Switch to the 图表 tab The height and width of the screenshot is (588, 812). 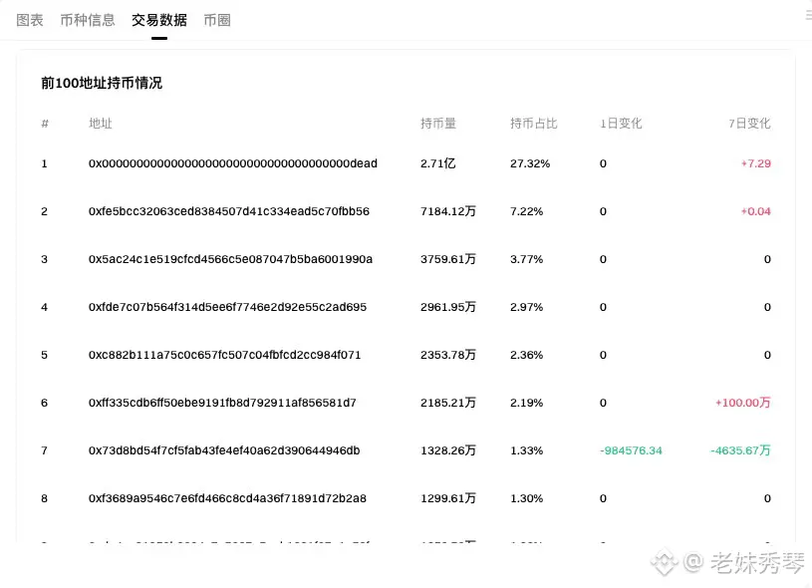point(30,20)
